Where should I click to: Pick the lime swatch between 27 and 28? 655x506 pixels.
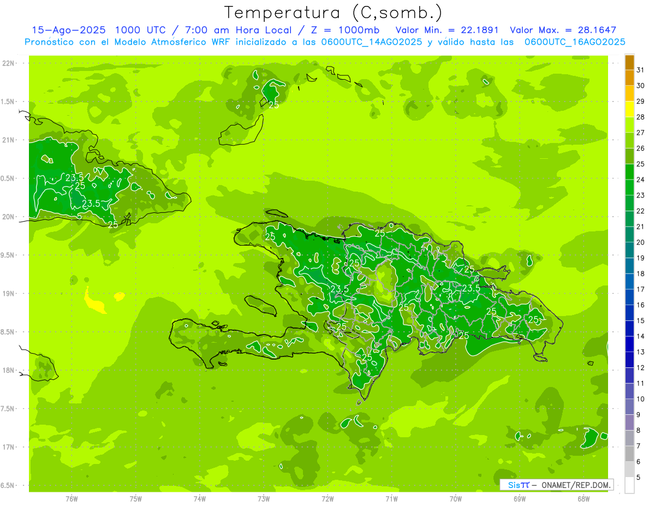click(x=629, y=125)
